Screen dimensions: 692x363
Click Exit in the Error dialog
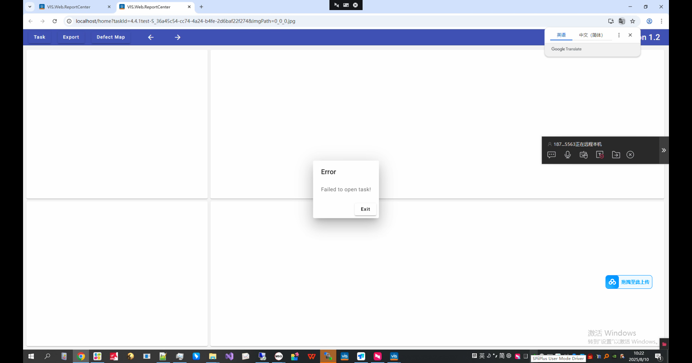tap(365, 209)
